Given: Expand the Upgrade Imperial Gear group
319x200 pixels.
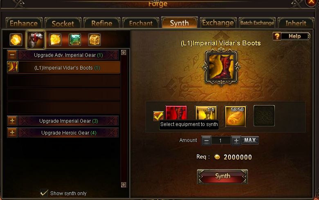Looking at the screenshot, I should pyautogui.click(x=12, y=121).
